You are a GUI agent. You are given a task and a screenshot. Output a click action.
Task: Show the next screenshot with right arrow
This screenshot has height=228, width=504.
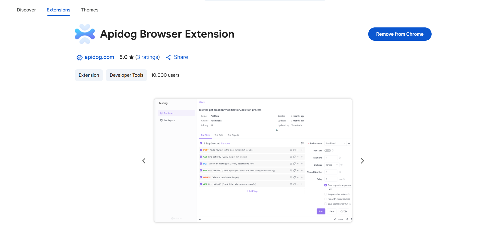[x=362, y=161]
